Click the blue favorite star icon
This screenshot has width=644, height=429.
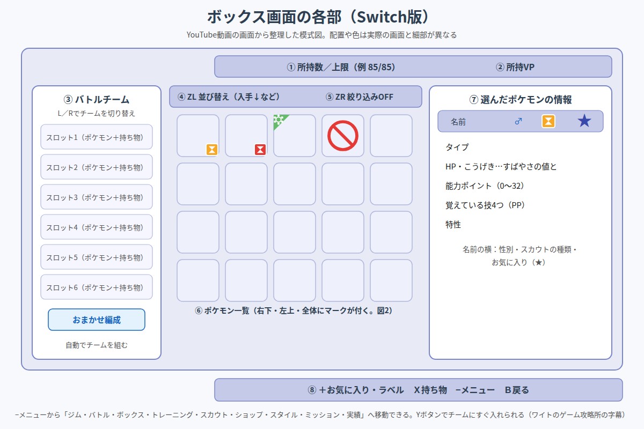click(x=584, y=121)
